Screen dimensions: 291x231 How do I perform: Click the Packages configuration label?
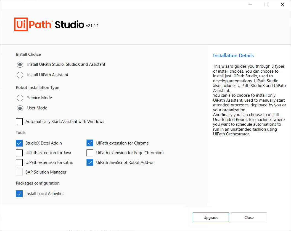coord(38,183)
